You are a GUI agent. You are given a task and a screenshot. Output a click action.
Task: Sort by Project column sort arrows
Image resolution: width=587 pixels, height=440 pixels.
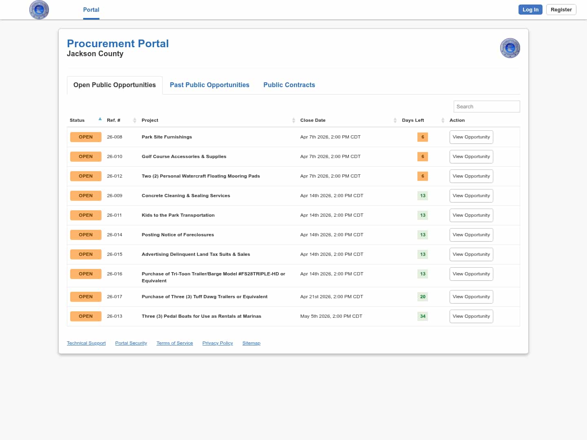click(293, 120)
